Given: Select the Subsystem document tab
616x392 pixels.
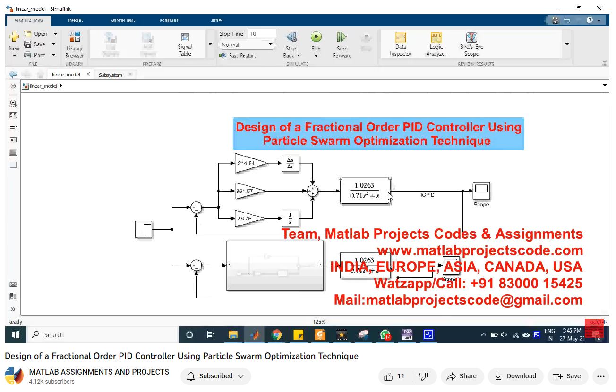Looking at the screenshot, I should (x=111, y=75).
